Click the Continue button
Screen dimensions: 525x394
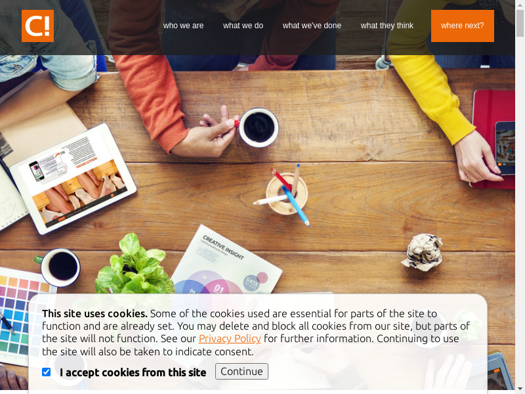tap(241, 371)
